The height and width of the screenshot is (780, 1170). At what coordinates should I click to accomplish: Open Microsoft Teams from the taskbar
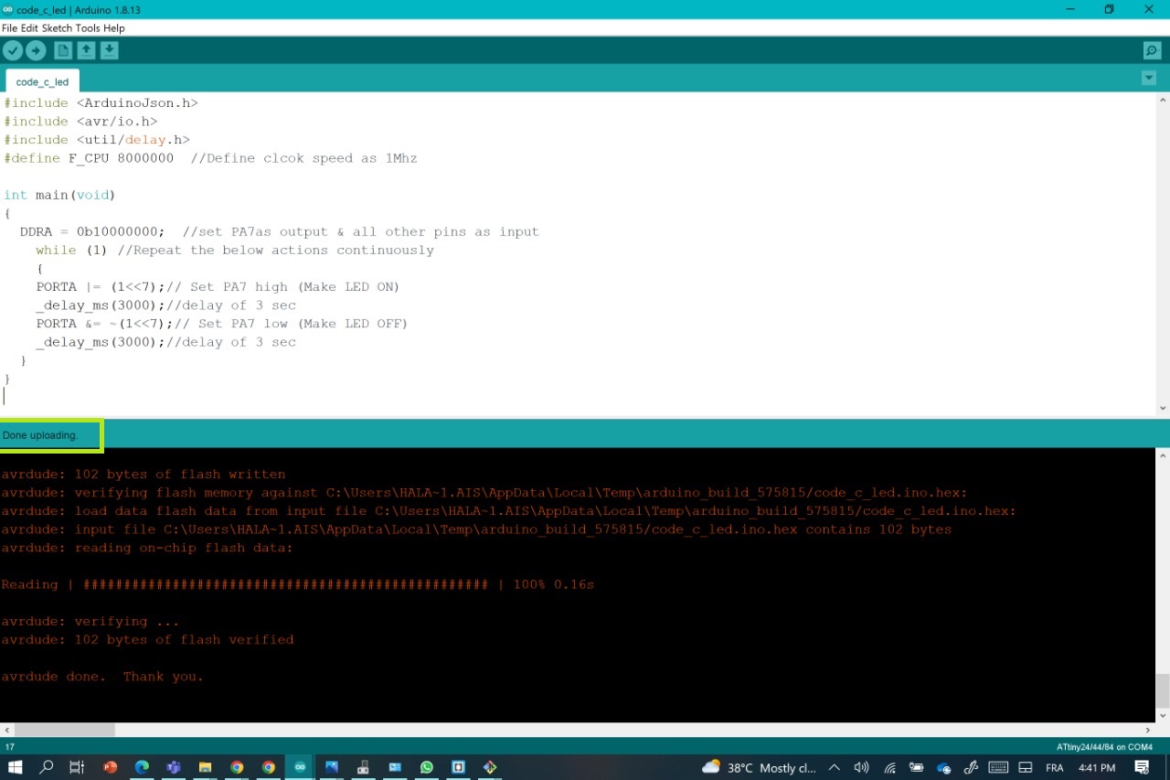point(174,767)
